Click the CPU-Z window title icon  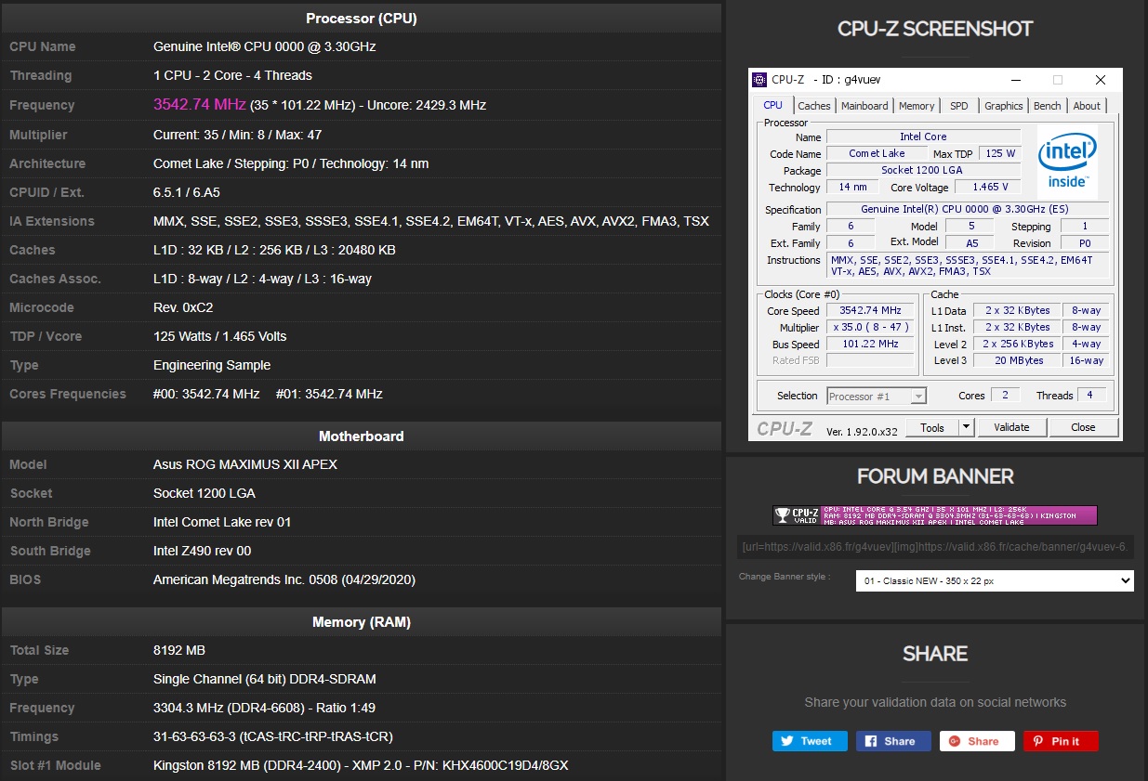pos(759,80)
